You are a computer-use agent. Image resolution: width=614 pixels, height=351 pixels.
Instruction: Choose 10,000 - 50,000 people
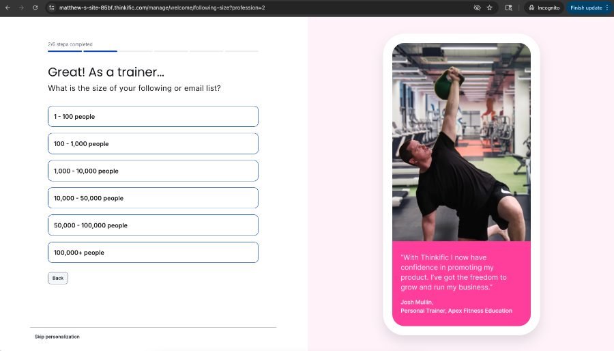point(153,198)
